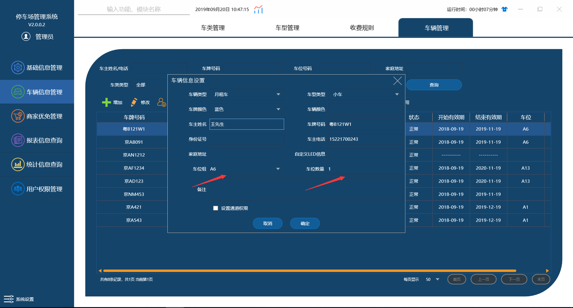Click the 家庭地址 field in dialog

(x=247, y=154)
